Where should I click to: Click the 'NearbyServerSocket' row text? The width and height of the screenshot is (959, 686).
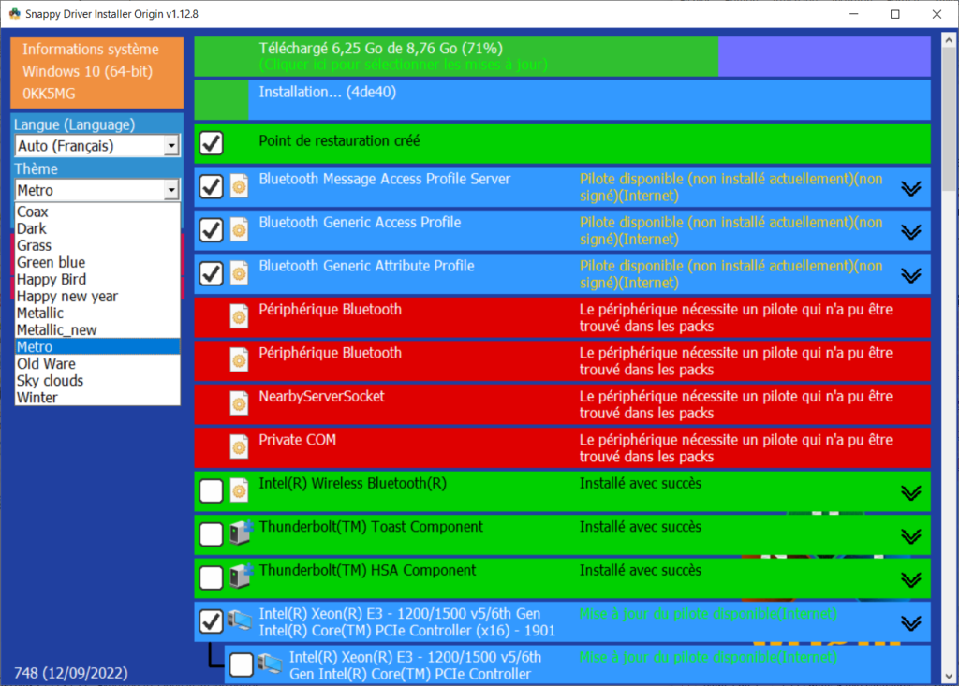click(x=322, y=396)
